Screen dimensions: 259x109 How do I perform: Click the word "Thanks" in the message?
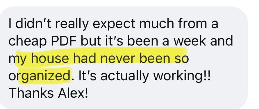coord(31,92)
